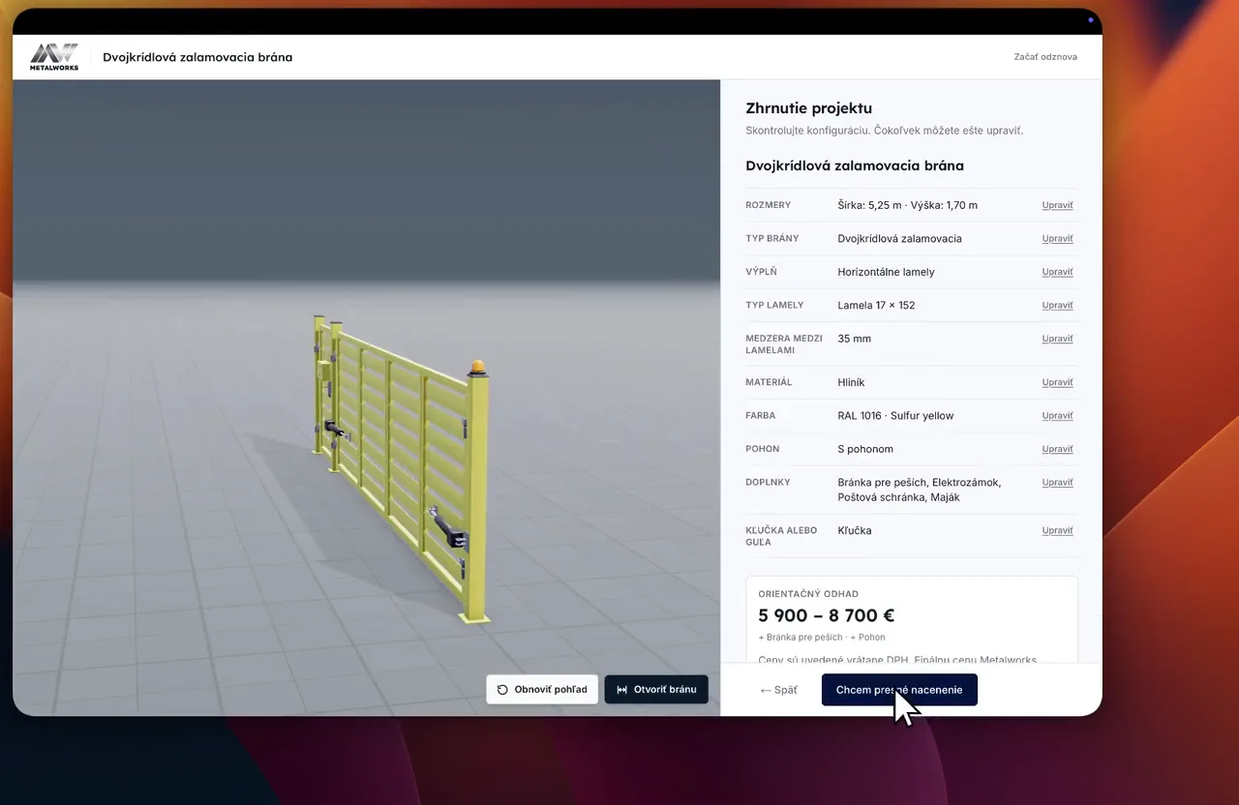1239x805 pixels.
Task: Click the Obnoviť pohľad button
Action: [542, 690]
